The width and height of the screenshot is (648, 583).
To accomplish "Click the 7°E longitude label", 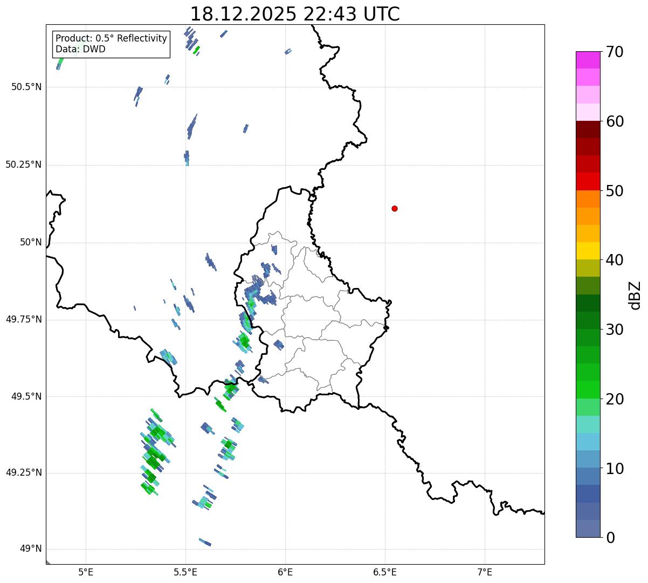I will 485,572.
